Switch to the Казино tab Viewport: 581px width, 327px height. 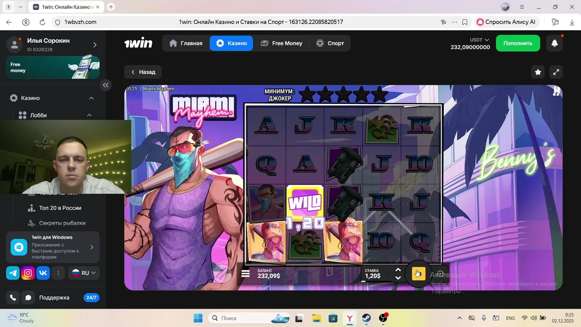(231, 43)
